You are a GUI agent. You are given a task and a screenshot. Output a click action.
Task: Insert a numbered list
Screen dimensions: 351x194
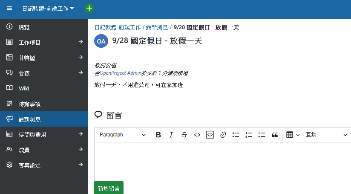tap(249, 135)
